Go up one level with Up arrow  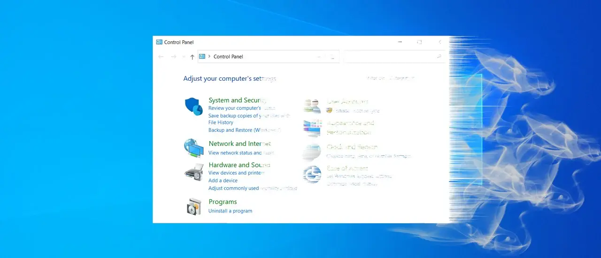[192, 57]
